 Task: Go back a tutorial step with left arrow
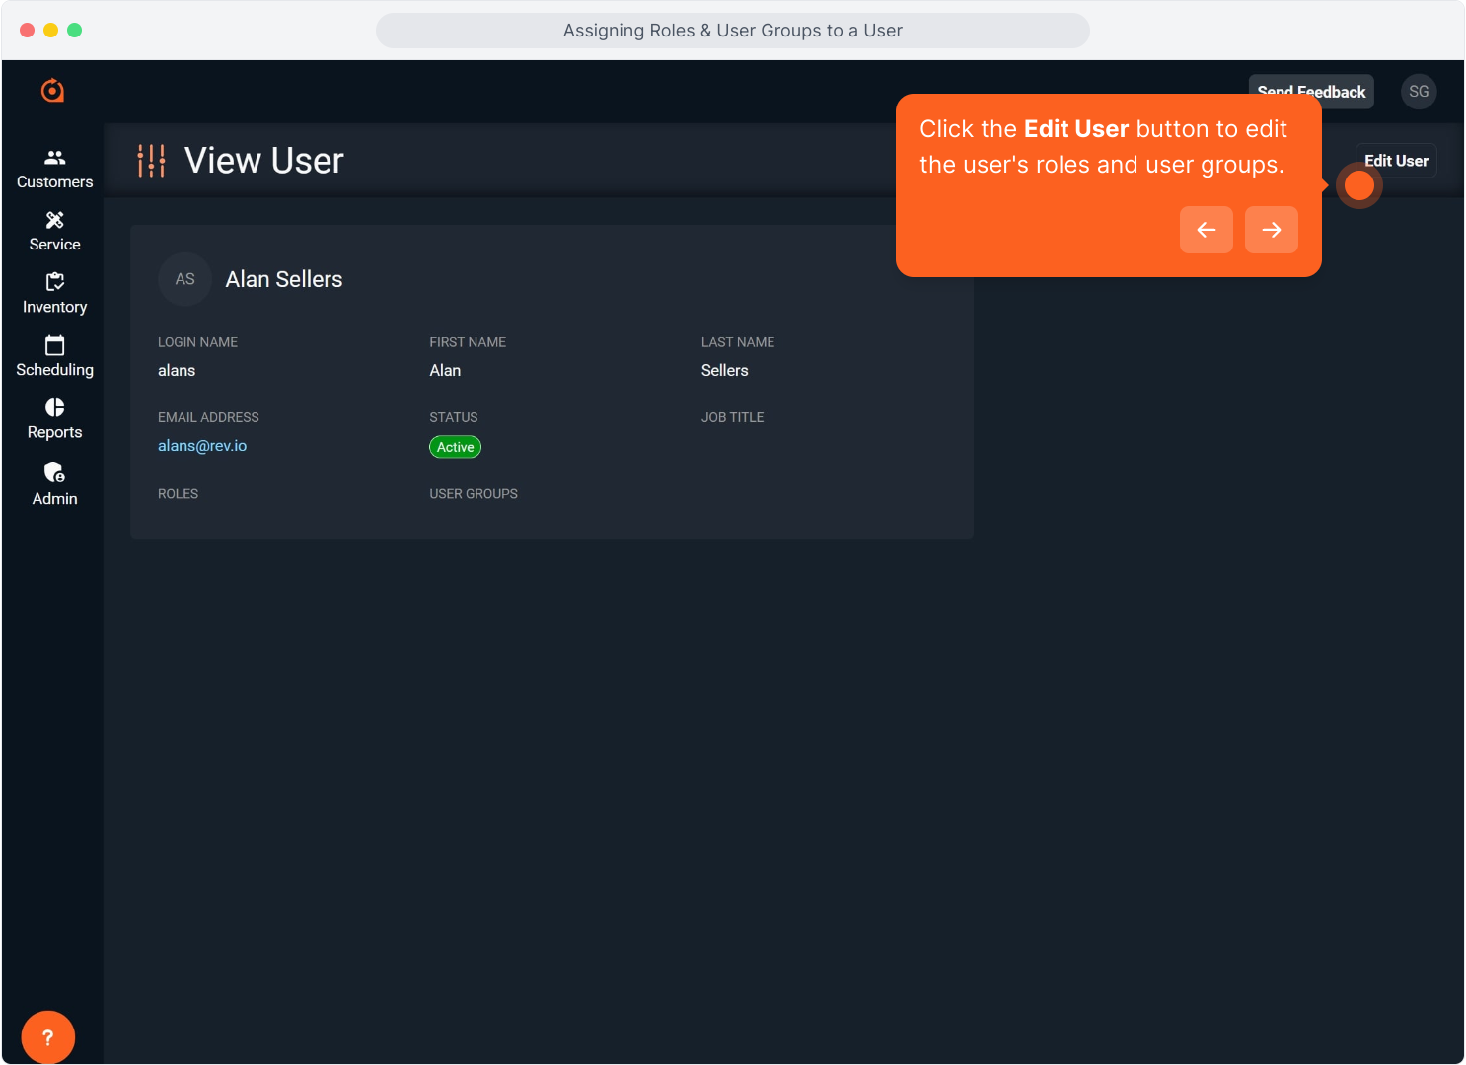(x=1206, y=229)
